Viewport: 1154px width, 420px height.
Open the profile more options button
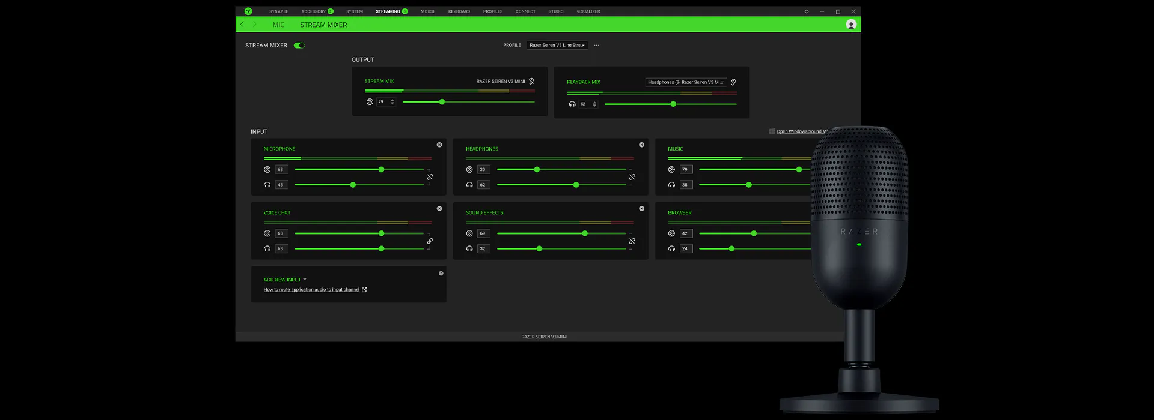pyautogui.click(x=596, y=46)
